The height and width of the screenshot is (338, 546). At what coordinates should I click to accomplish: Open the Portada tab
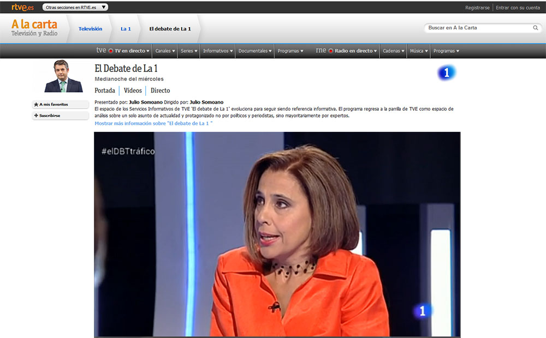tap(105, 90)
